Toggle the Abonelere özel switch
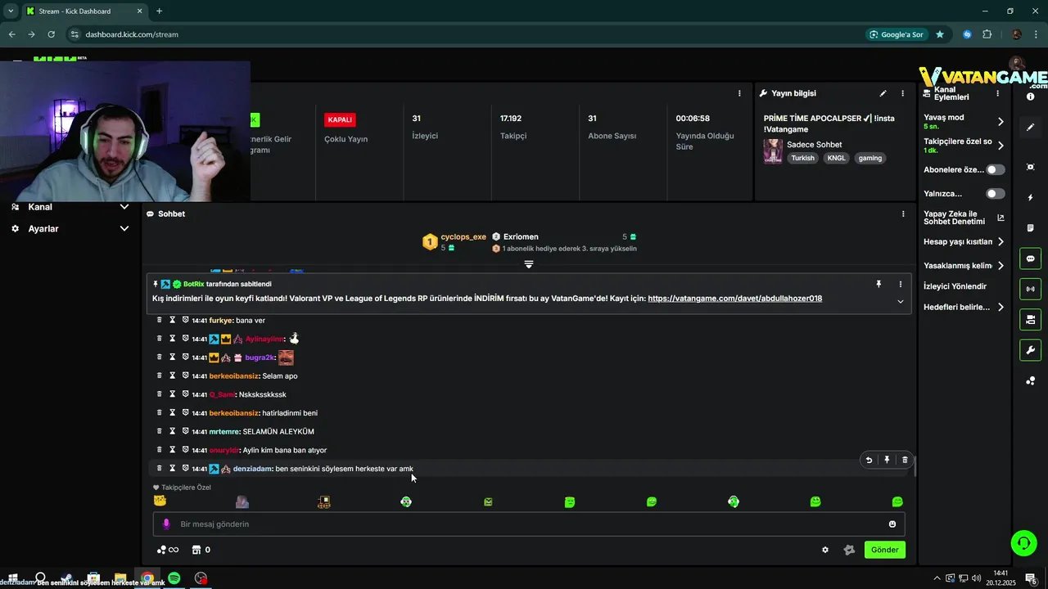 (x=996, y=169)
